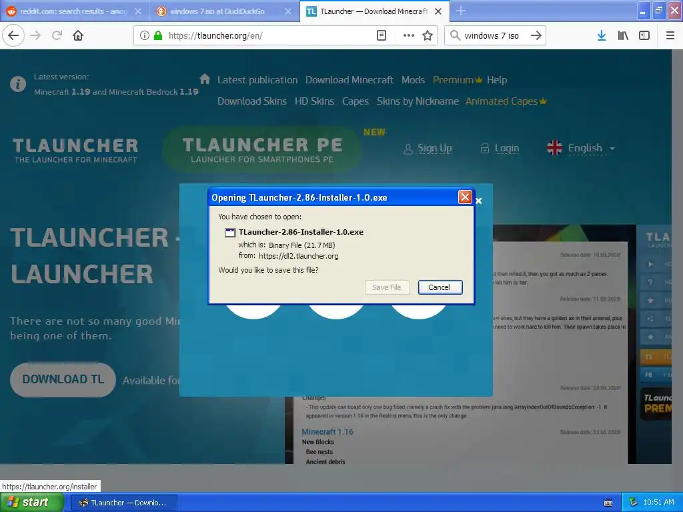Click the TLAUNCHER logo

point(75,150)
